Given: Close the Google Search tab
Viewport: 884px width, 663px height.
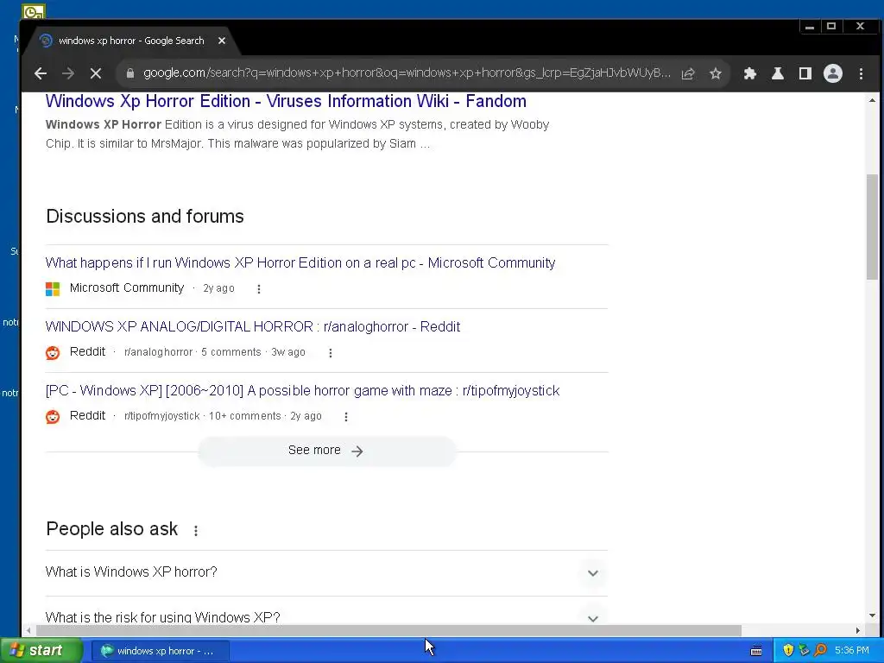Looking at the screenshot, I should [222, 41].
